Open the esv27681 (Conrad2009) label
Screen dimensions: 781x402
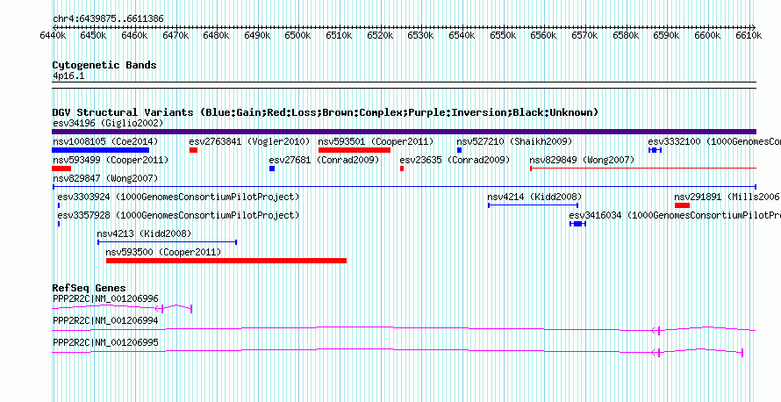coord(325,160)
